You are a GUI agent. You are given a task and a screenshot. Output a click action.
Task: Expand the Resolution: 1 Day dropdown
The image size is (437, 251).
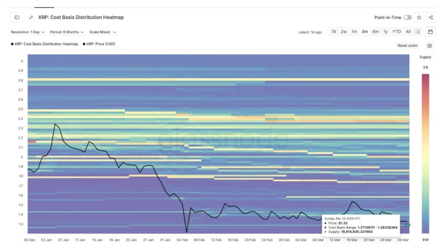tap(28, 32)
